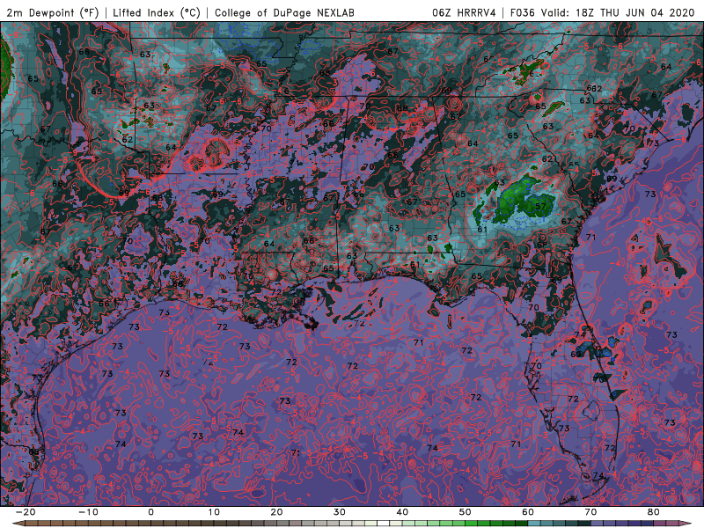The image size is (704, 528).
Task: Click the "682" dewpoint value on the map
Action: pos(595,89)
